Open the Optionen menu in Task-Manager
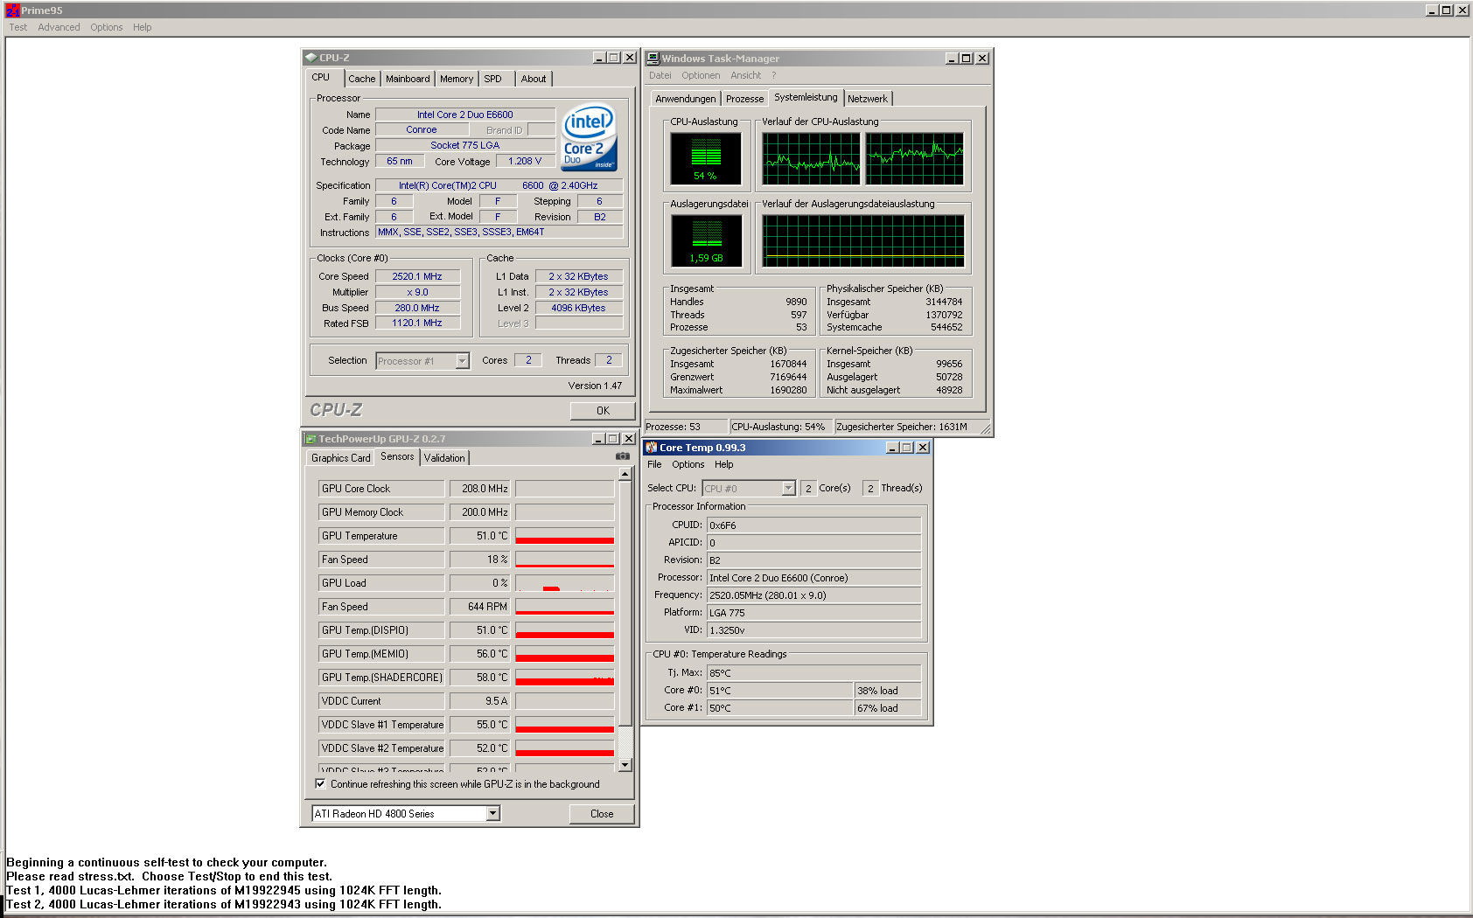 (701, 75)
